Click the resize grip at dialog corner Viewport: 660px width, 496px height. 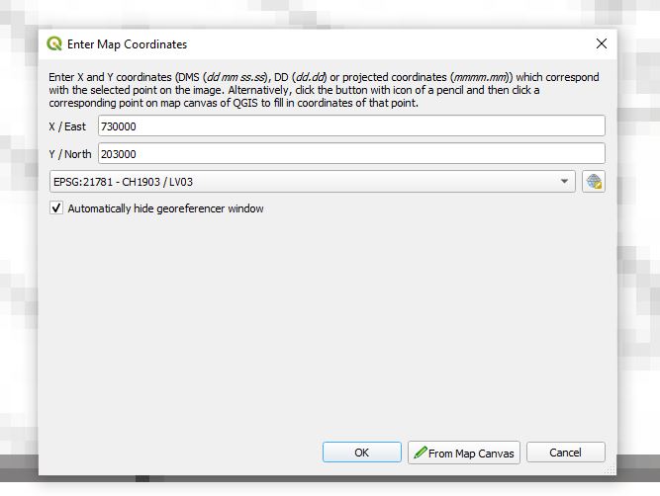click(611, 468)
